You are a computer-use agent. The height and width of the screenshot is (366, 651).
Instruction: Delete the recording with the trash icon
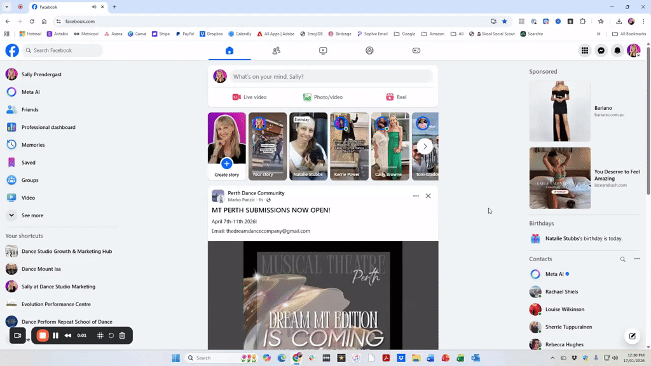coord(121,335)
